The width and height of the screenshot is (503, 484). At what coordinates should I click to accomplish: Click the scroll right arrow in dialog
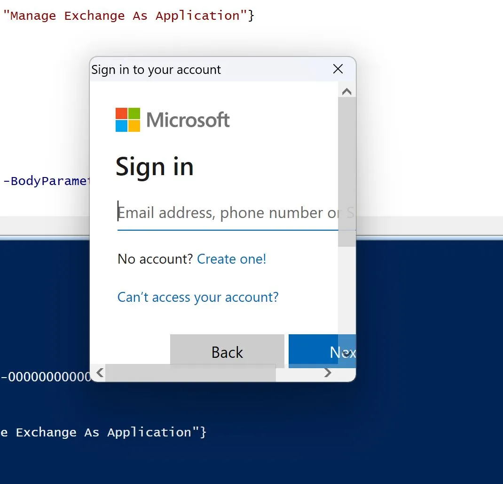click(328, 373)
